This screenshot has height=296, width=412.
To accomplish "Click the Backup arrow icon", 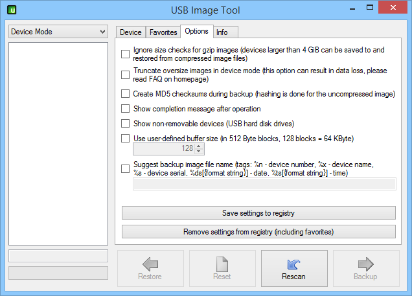I will click(x=366, y=264).
